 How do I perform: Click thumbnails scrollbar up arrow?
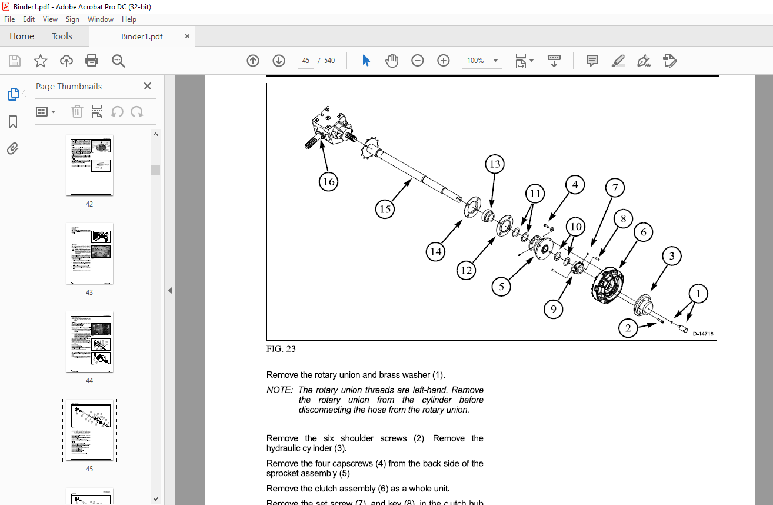click(x=155, y=134)
